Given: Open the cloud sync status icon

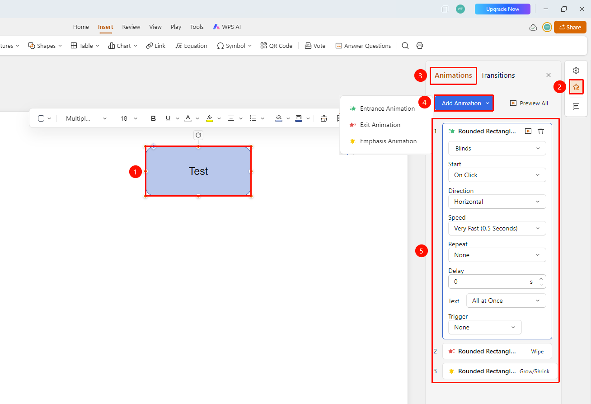Looking at the screenshot, I should coord(533,28).
